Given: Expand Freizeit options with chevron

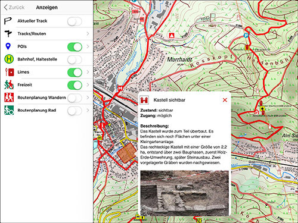Looking at the screenshot, I should pyautogui.click(x=88, y=85).
